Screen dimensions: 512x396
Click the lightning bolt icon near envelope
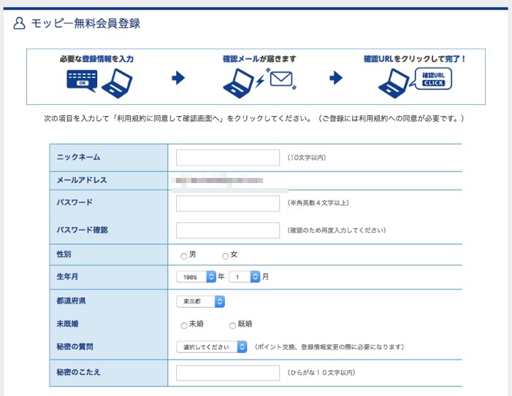tap(260, 81)
